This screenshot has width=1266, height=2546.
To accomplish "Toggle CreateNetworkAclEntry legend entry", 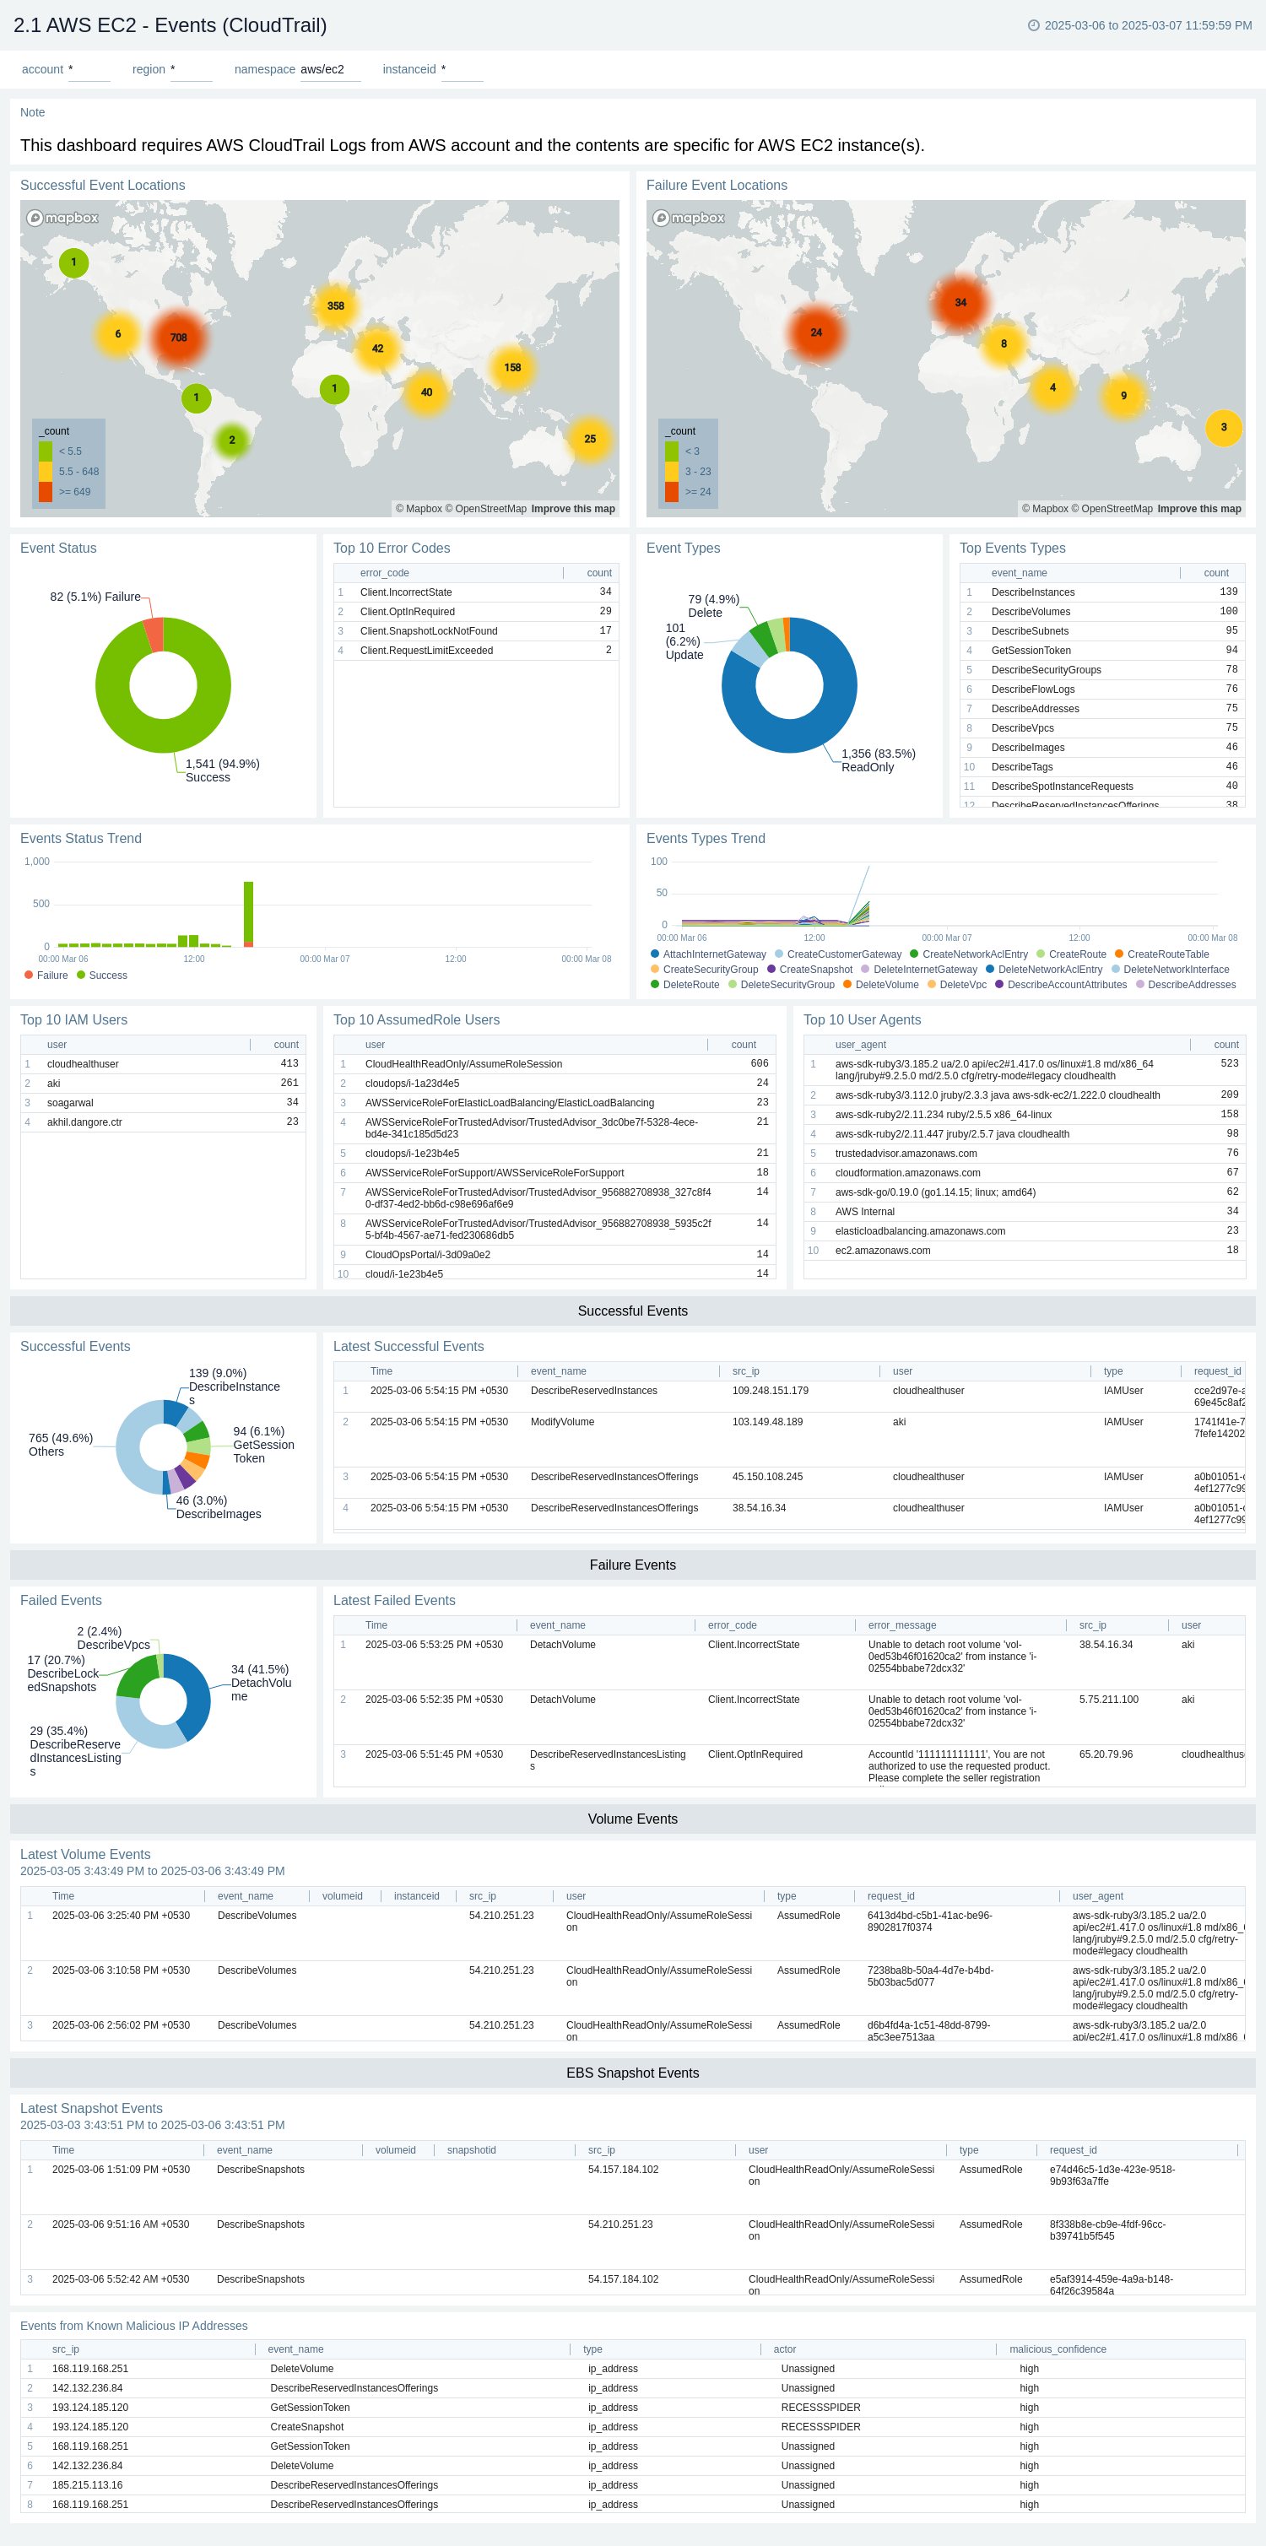I will (x=969, y=954).
